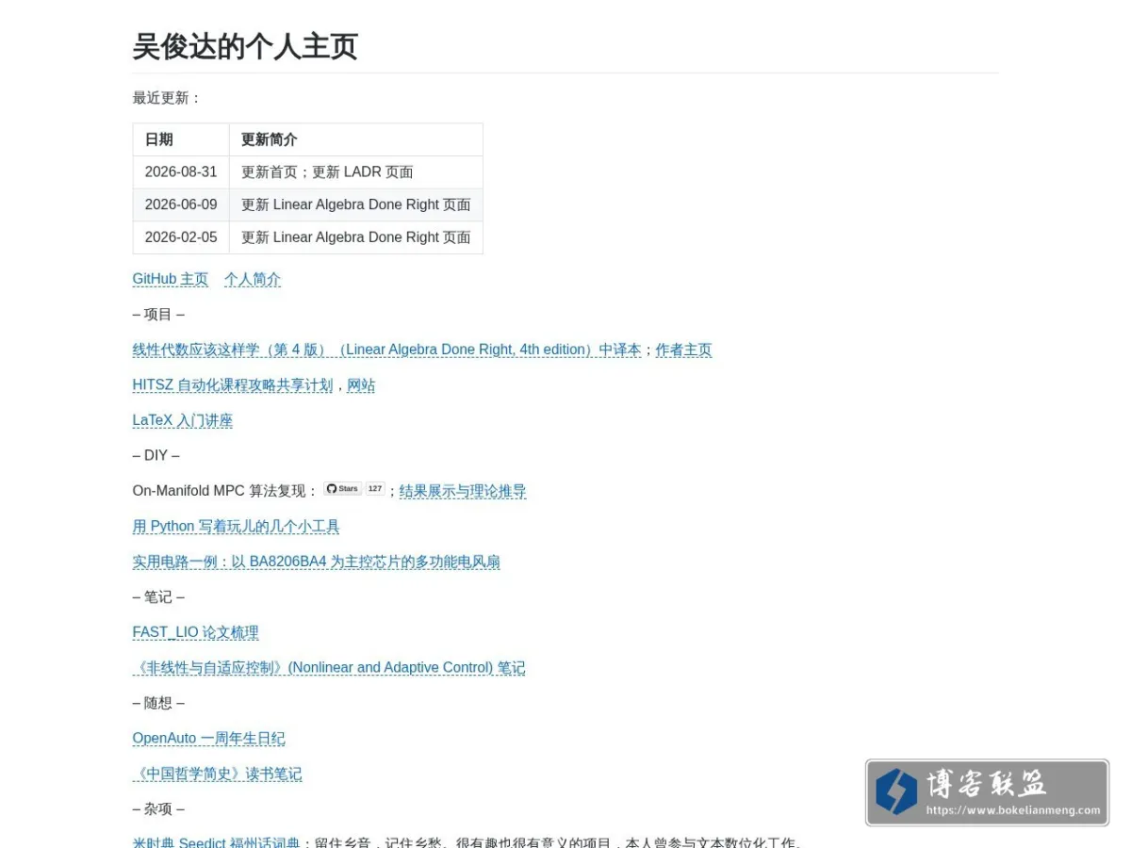Screen dimensions: 1131x848
Task: Visit the 作者主页 link
Action: (683, 350)
